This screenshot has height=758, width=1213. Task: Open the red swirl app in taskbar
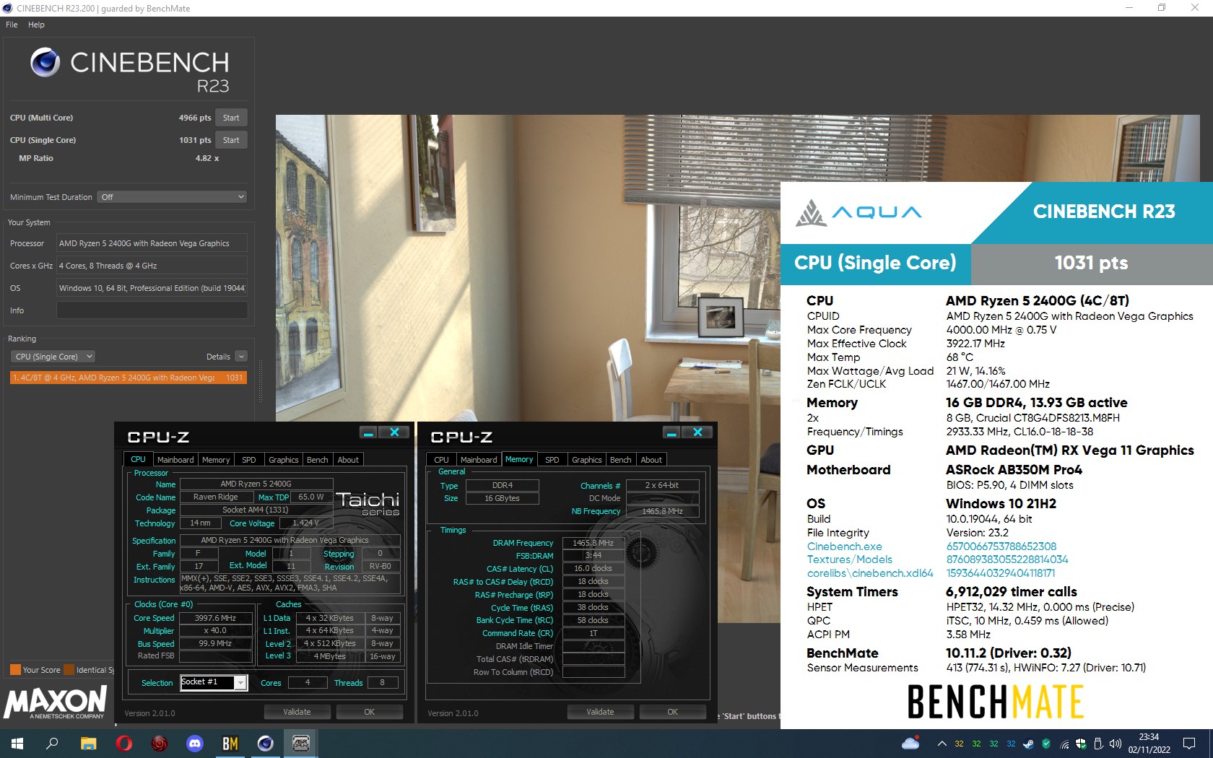click(x=160, y=744)
